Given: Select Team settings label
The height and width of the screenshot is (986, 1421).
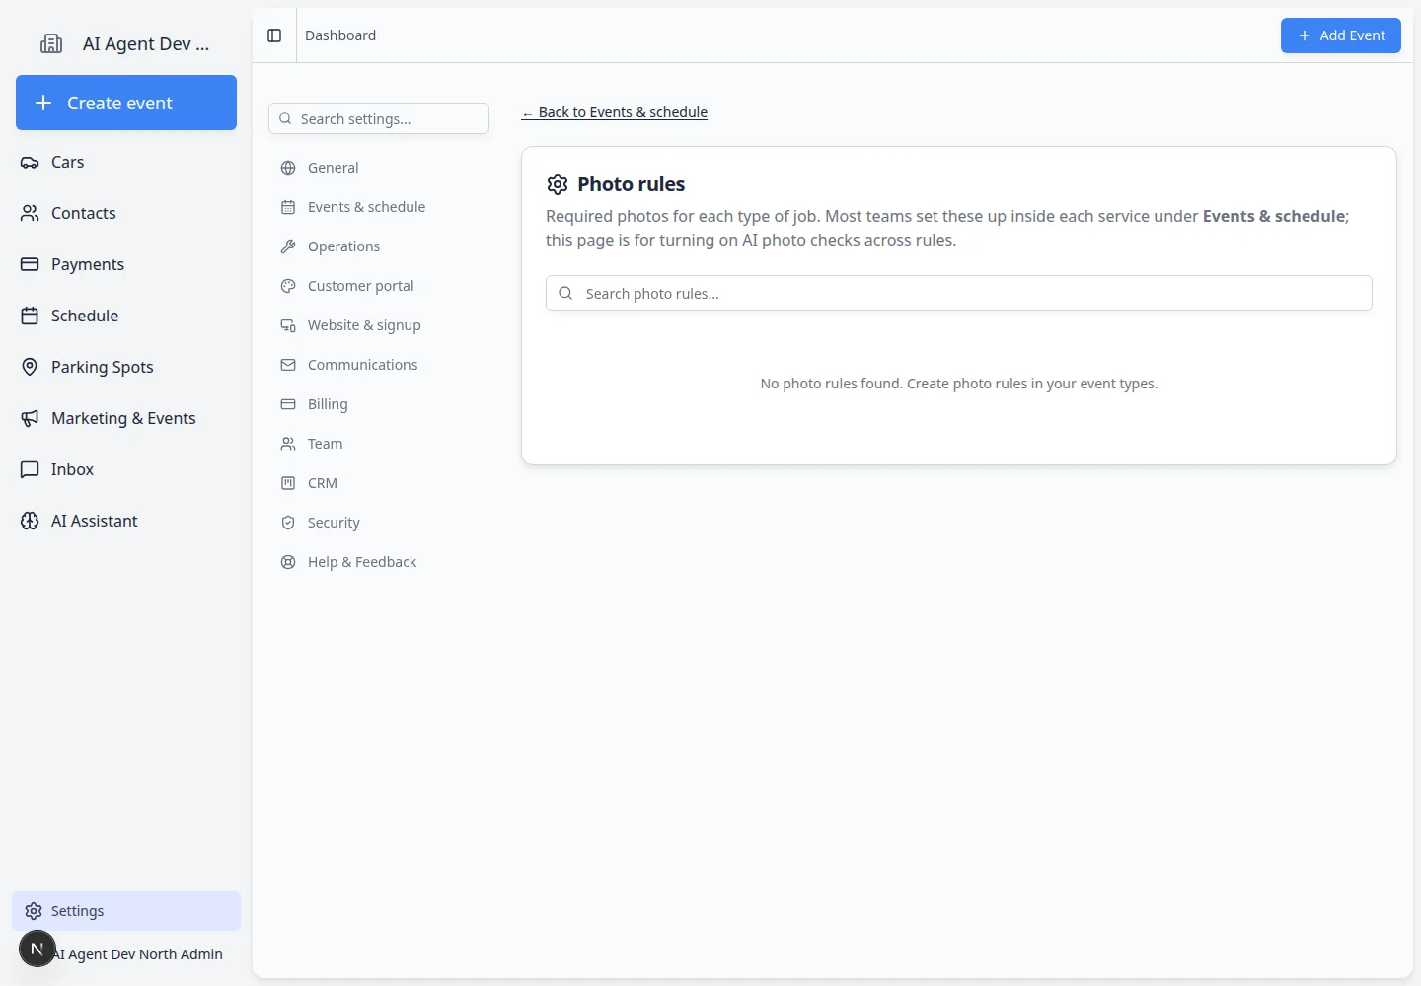Looking at the screenshot, I should 325,444.
